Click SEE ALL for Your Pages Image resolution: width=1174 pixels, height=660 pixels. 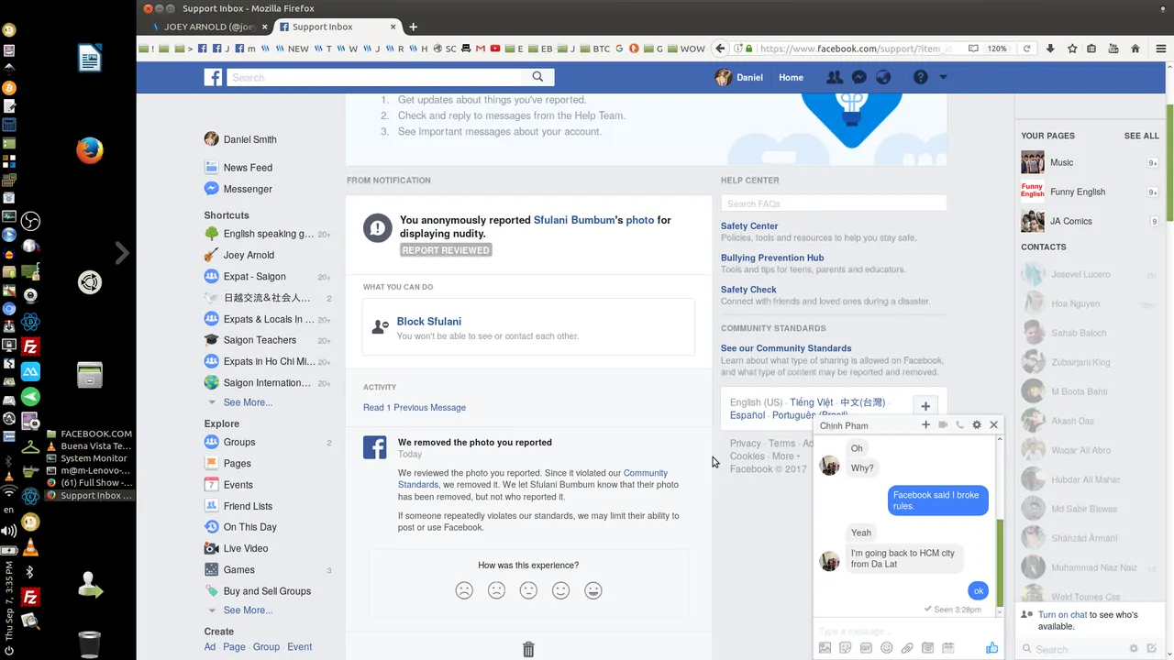click(1141, 136)
